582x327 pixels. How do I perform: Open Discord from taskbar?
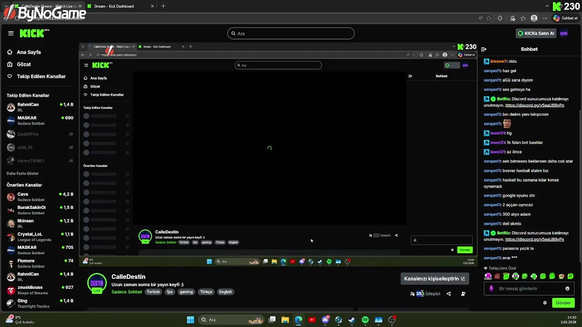point(325,320)
